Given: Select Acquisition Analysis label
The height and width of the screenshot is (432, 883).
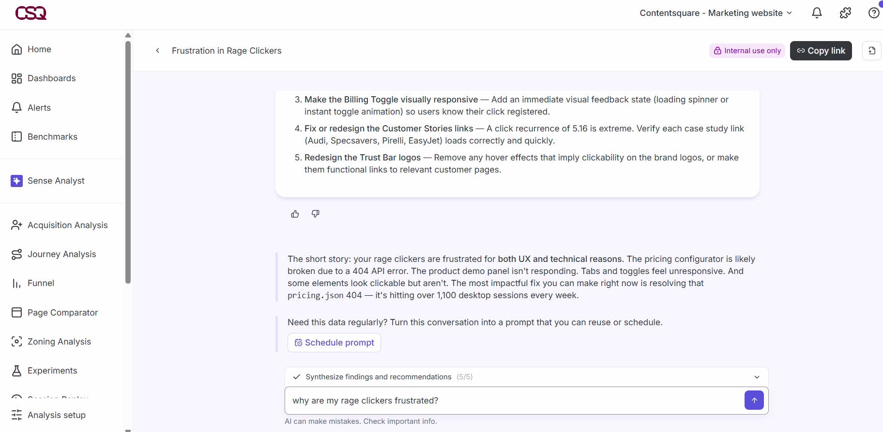Looking at the screenshot, I should [67, 225].
